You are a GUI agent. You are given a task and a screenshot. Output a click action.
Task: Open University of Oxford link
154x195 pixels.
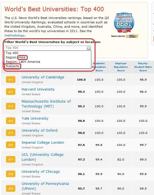[39, 130]
